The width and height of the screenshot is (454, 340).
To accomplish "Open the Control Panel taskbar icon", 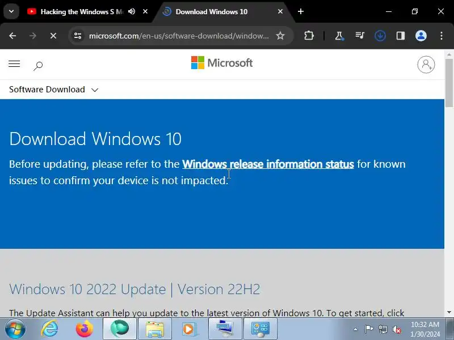I will (260, 329).
